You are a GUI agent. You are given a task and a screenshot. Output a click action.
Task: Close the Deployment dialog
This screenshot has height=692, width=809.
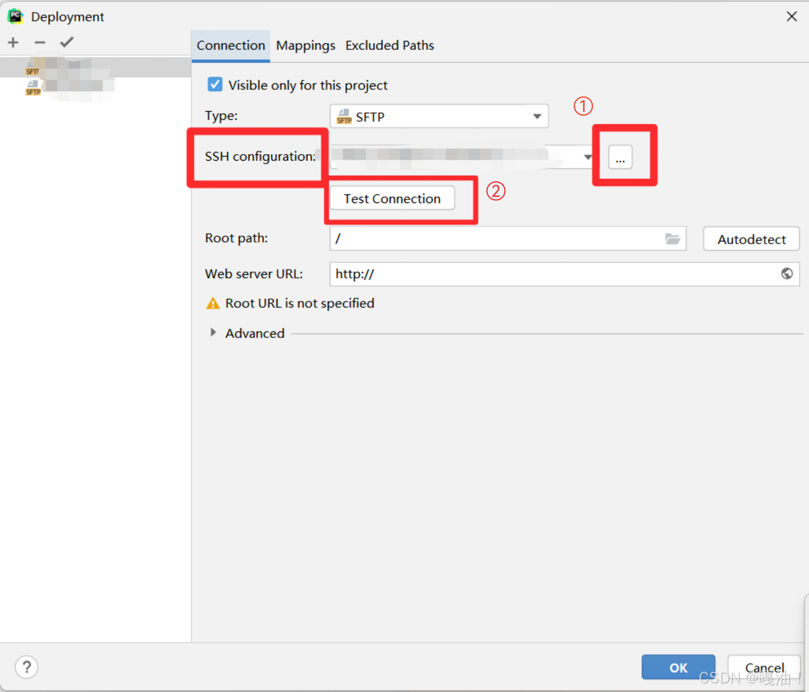(x=792, y=17)
